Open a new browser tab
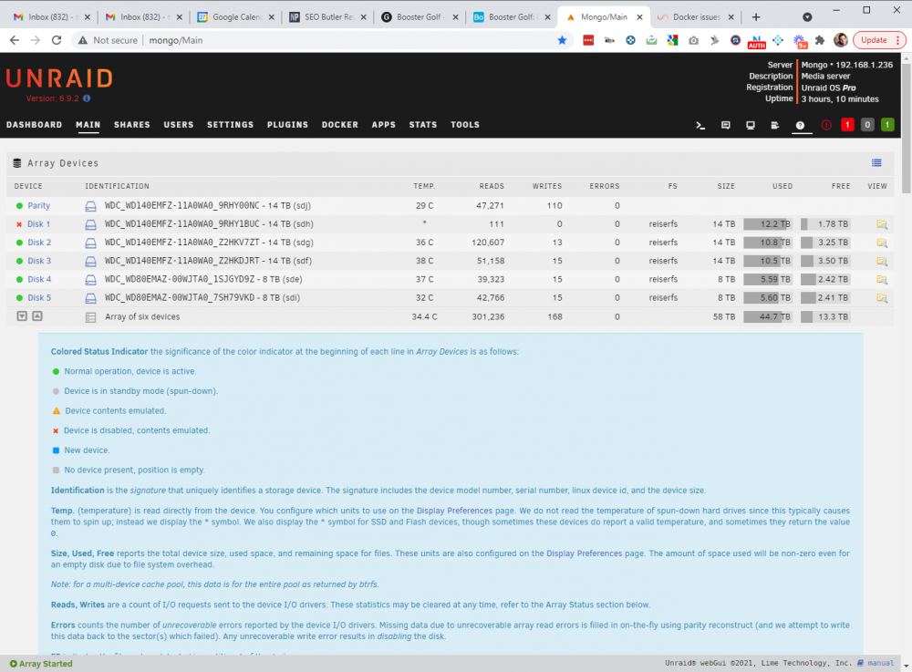This screenshot has height=672, width=912. (x=755, y=16)
